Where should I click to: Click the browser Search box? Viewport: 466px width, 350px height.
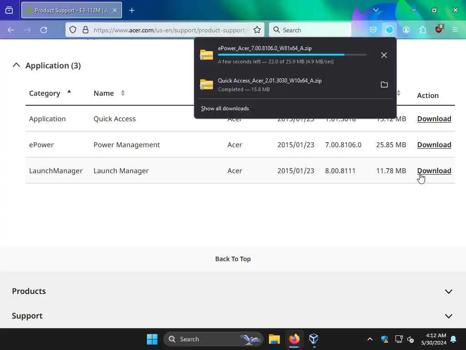tap(310, 30)
